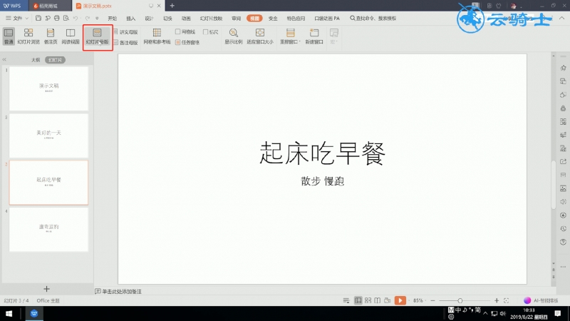Open Slide Sorter view (幻灯片浏览)
This screenshot has width=570, height=321.
[28, 36]
